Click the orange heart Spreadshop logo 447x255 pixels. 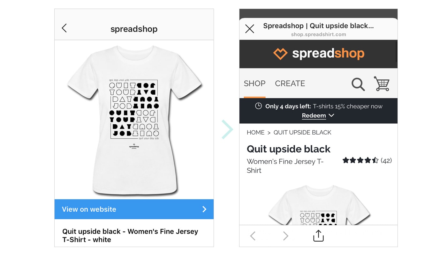280,54
